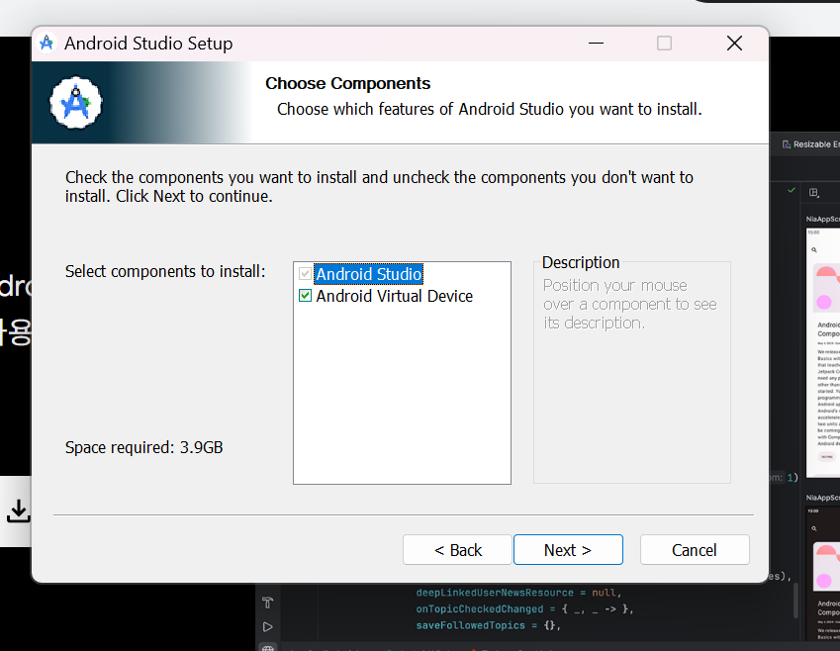Click the top NiaAppScreen preview thumbnail

point(823,352)
